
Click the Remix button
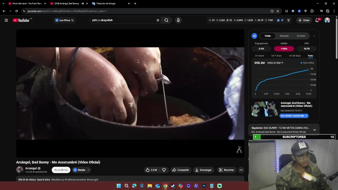click(79, 170)
